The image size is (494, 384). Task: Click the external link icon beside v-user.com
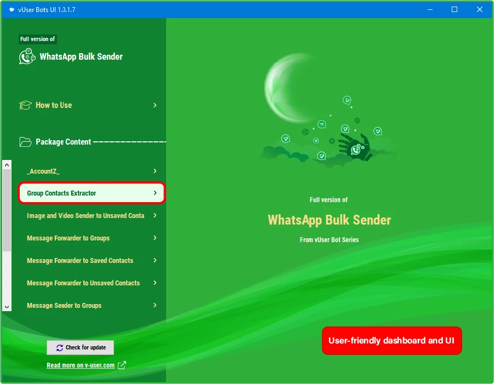tap(122, 365)
